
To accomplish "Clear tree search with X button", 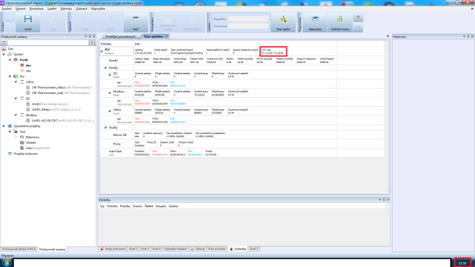I will pos(91,43).
